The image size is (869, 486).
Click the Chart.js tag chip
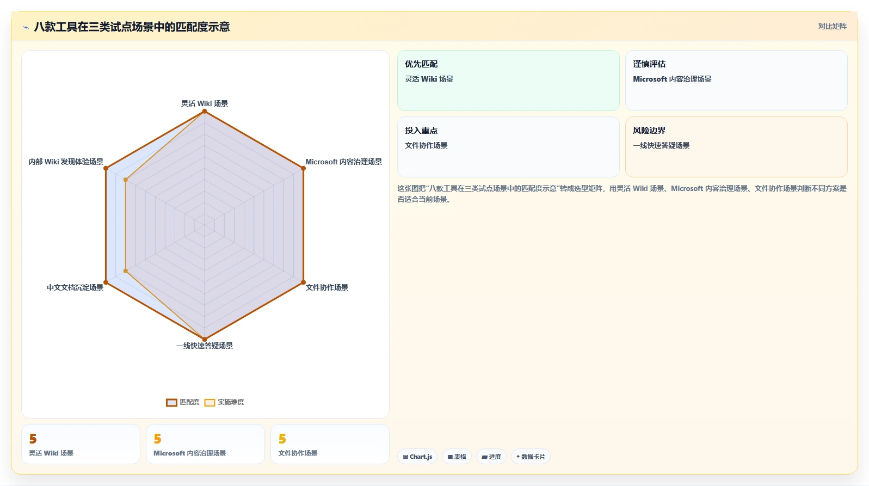(417, 457)
